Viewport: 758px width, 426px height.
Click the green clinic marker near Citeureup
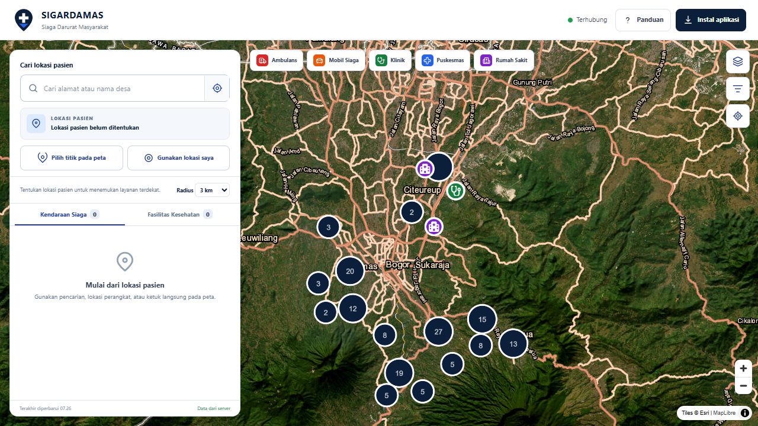pos(455,191)
